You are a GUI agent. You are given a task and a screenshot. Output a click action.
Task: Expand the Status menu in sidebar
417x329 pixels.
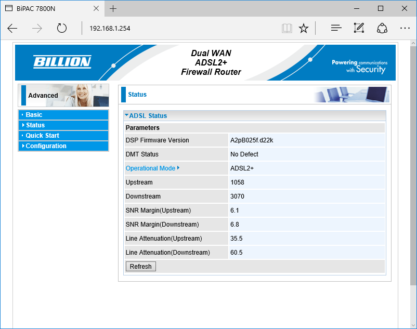(63, 125)
